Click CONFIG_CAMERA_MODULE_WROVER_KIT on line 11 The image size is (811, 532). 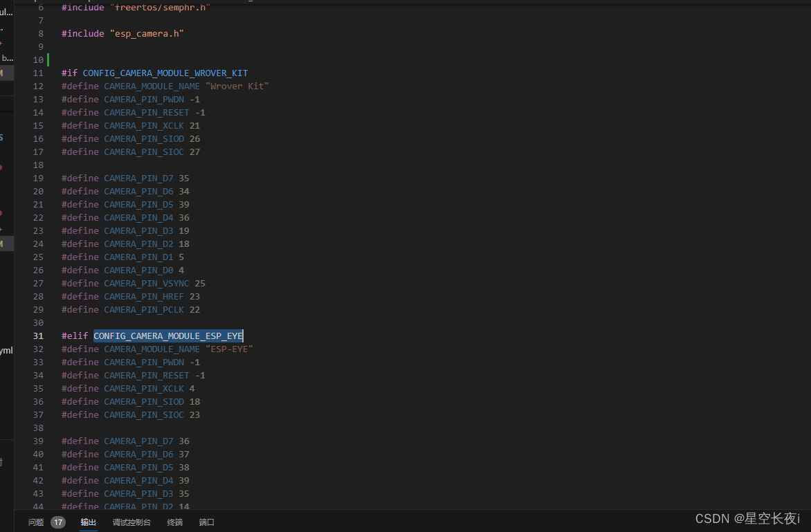tap(165, 73)
